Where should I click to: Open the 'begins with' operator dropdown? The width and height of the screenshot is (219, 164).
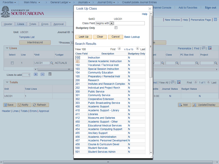112,23
